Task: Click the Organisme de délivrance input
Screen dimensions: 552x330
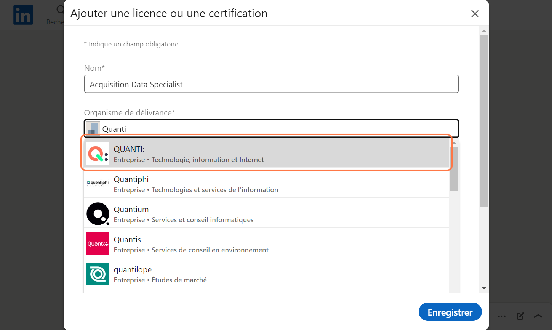Action: click(x=271, y=128)
